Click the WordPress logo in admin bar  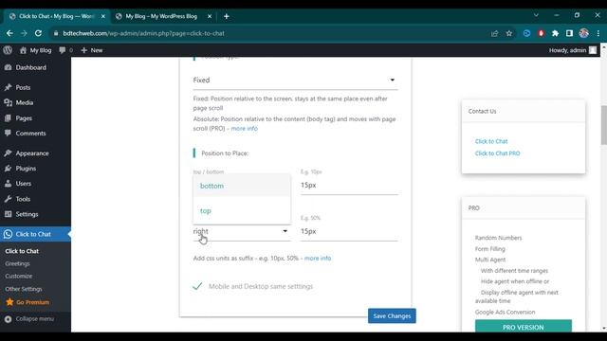point(8,50)
